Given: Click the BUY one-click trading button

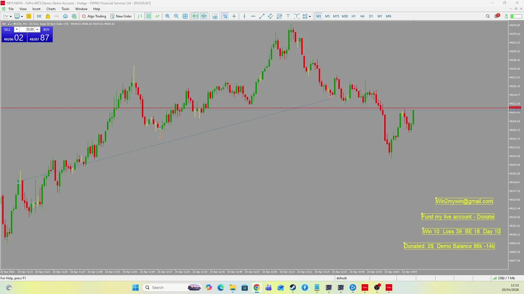Looking at the screenshot, I should [x=46, y=29].
